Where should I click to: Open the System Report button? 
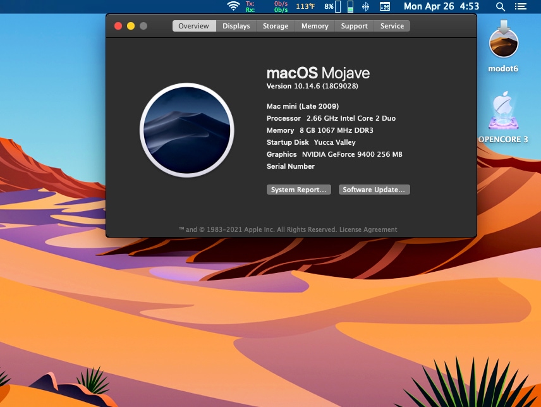pyautogui.click(x=299, y=190)
